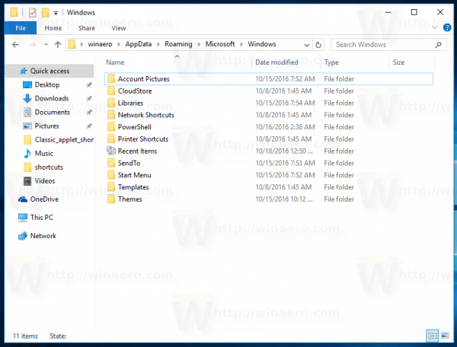Select the SendTo folder icon

point(111,163)
